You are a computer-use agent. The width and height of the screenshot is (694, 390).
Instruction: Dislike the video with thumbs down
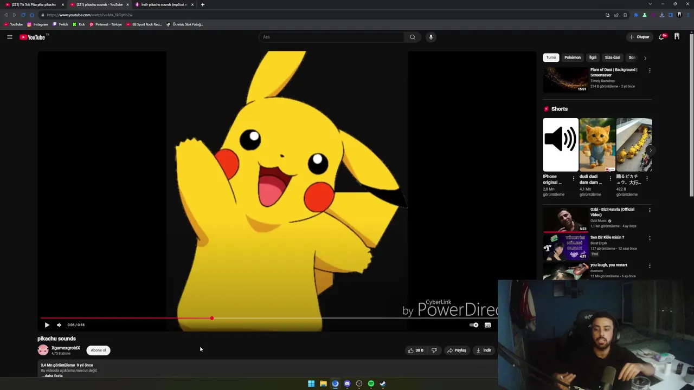(x=434, y=350)
